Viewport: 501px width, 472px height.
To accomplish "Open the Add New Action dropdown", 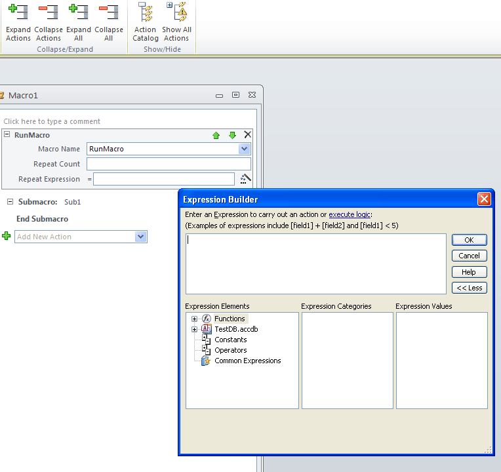I will pos(140,237).
